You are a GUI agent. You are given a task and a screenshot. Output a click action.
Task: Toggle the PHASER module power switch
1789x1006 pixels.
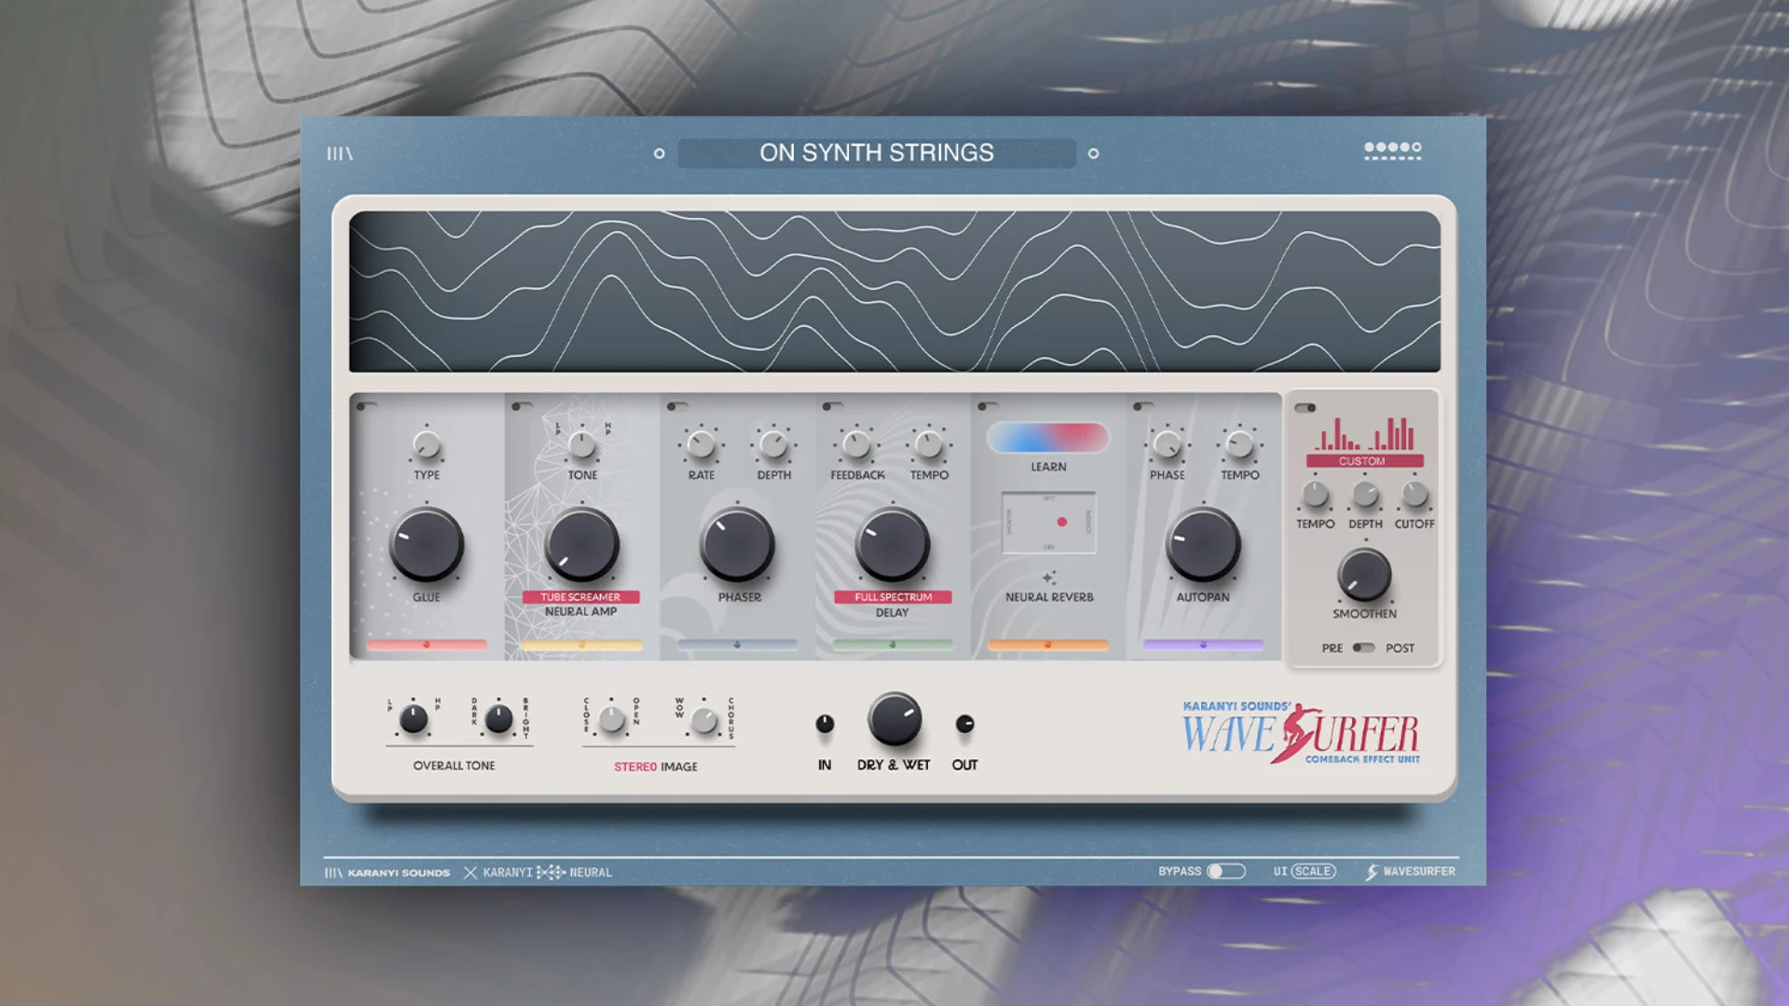pos(677,406)
